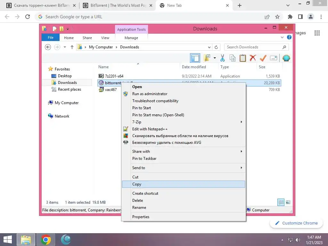Choose Pin to Taskbar in context menu
This screenshot has height=246, width=328.
[184, 158]
